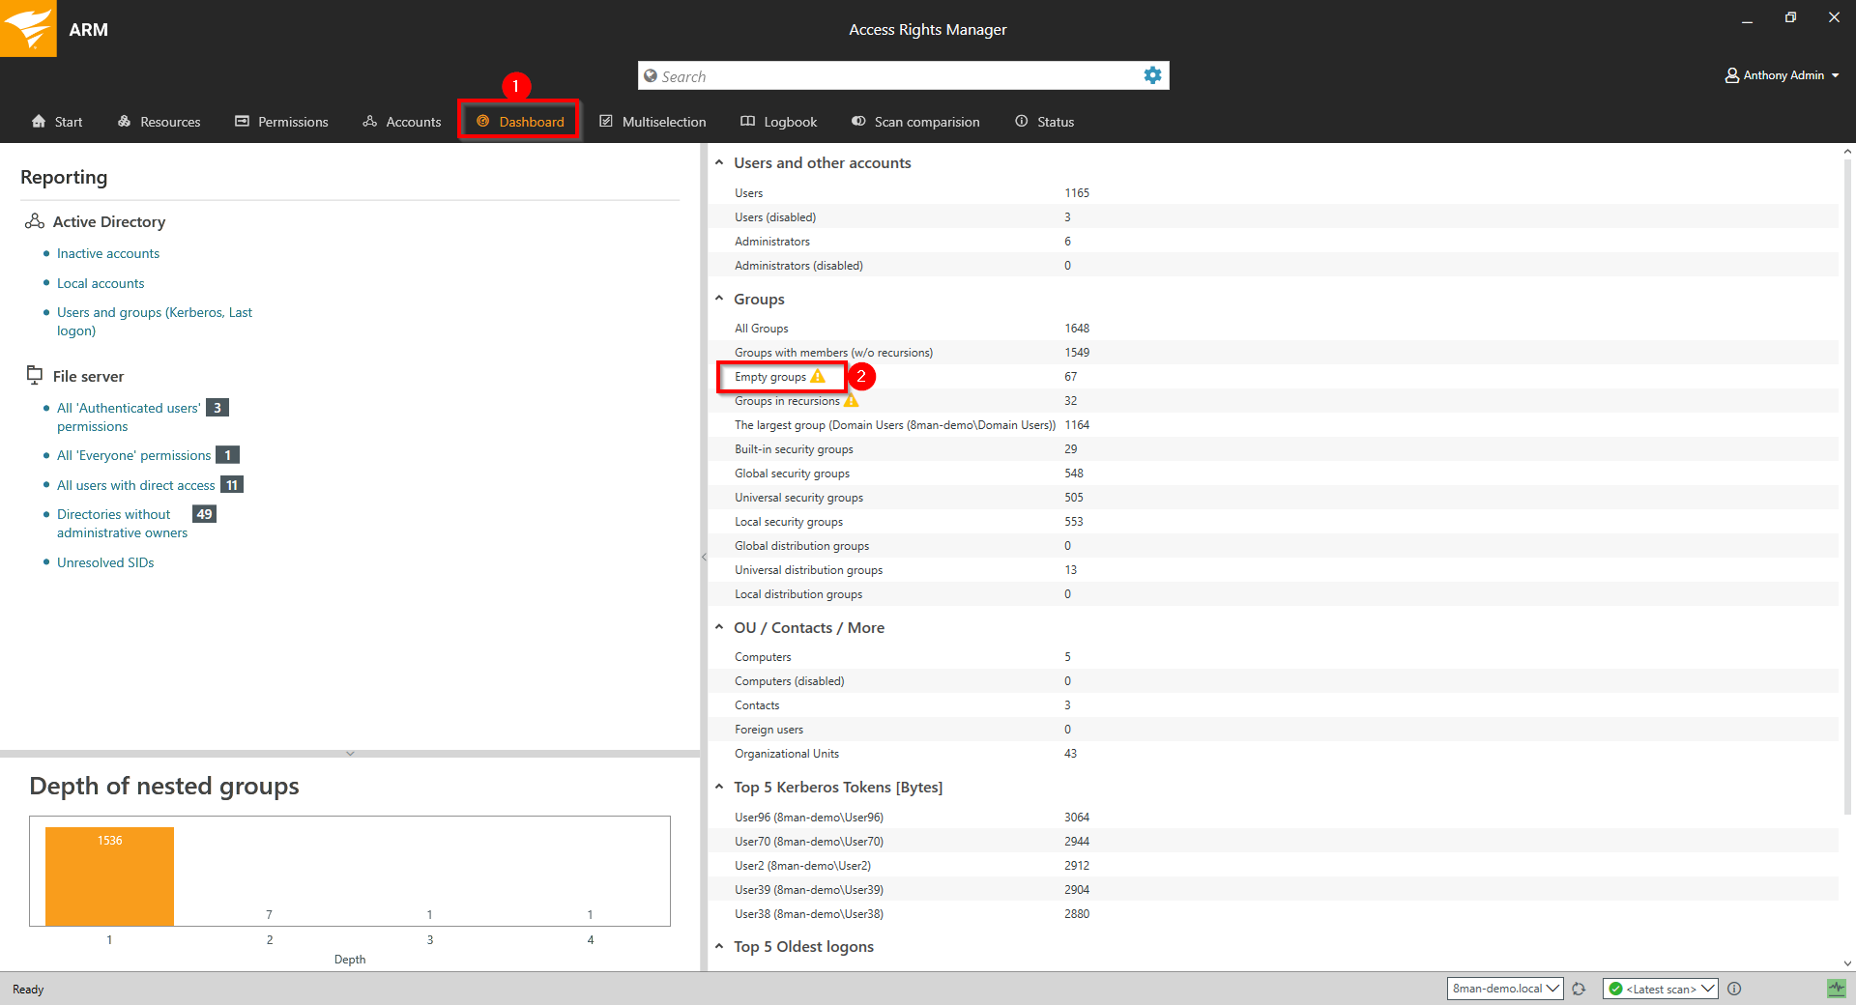Collapse the OU / Contacts / More section
1856x1005 pixels.
(719, 627)
